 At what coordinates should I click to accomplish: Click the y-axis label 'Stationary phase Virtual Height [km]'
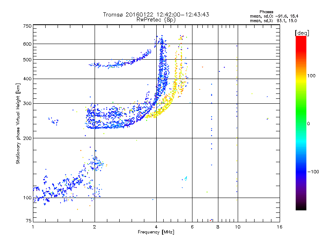[18, 123]
